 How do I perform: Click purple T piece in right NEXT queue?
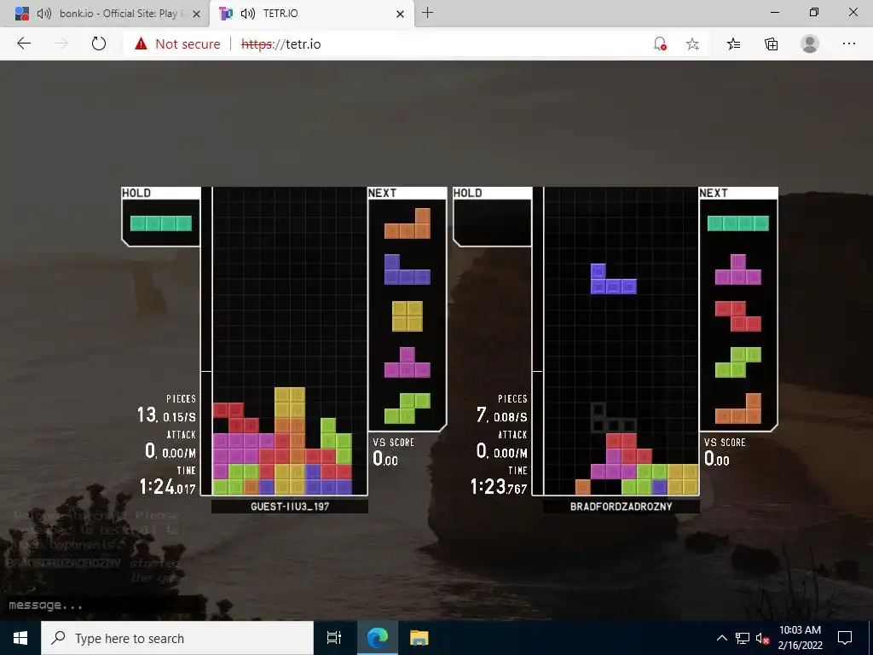(x=738, y=270)
